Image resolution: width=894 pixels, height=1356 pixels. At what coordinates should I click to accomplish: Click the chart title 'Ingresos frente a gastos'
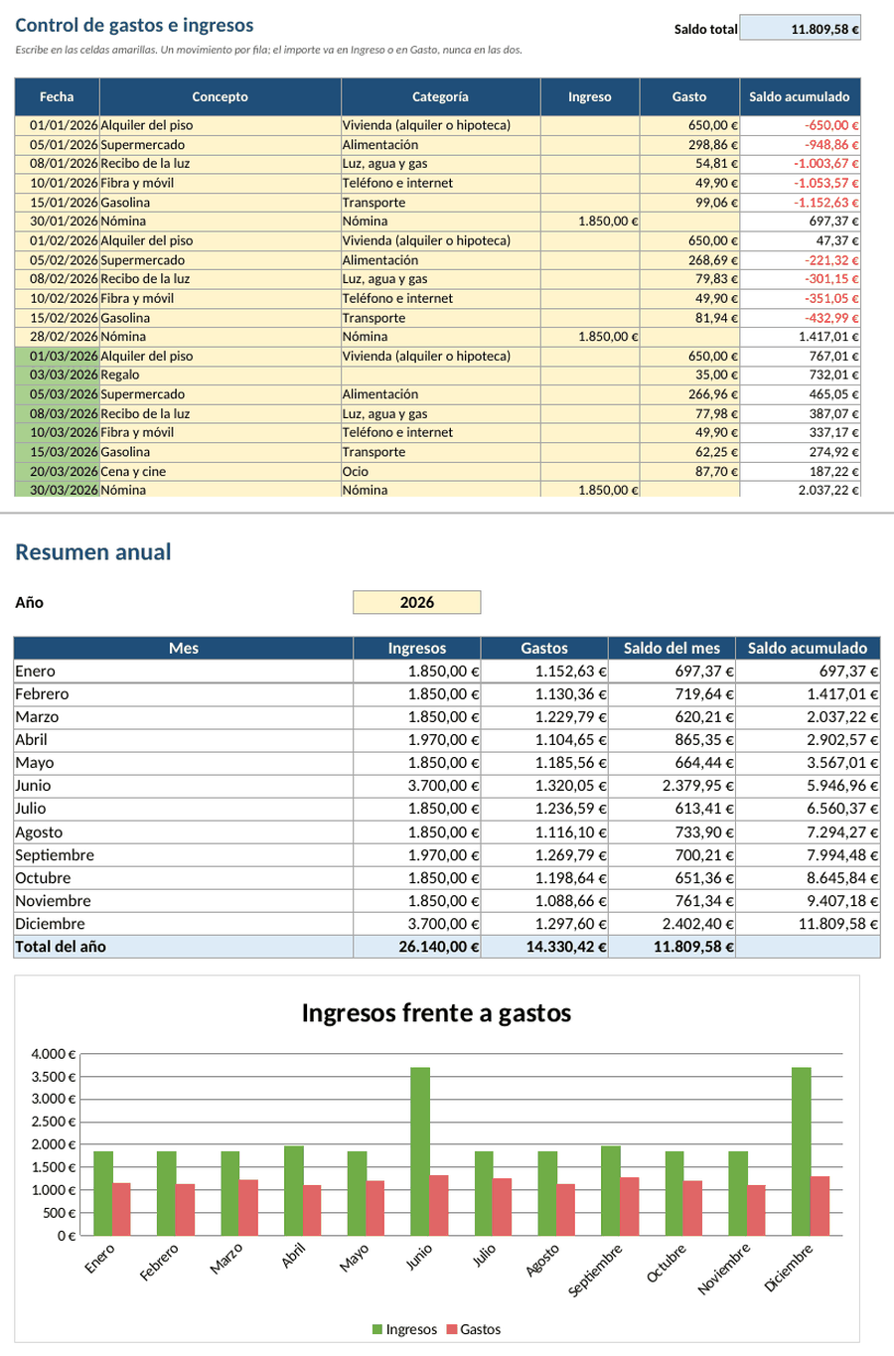tap(436, 1013)
